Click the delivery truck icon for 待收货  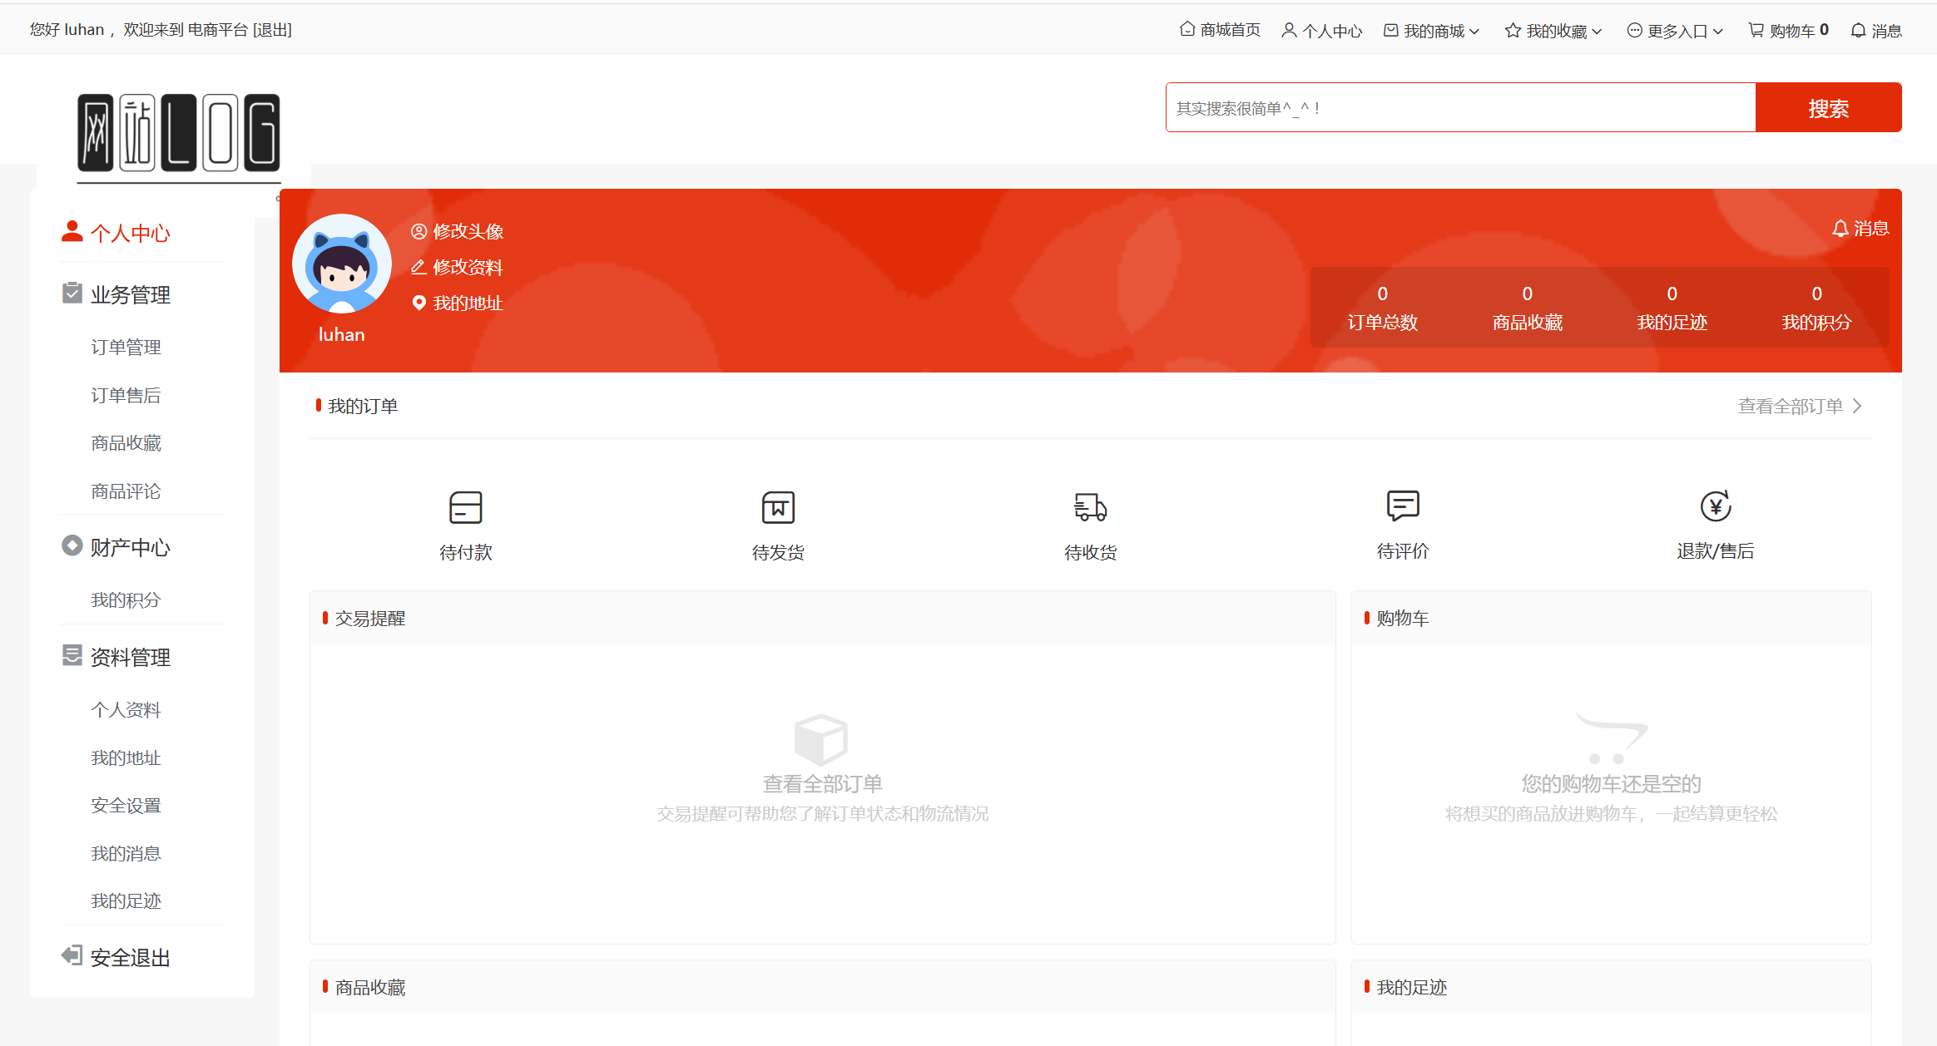(1090, 507)
